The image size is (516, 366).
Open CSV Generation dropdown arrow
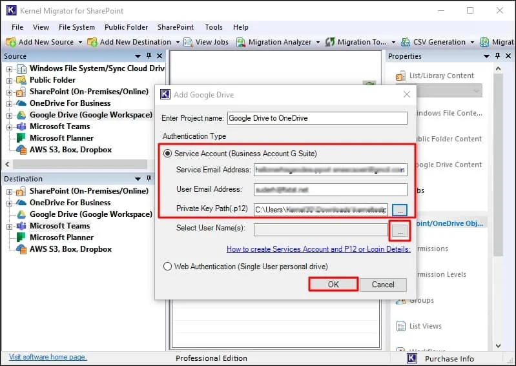pos(472,43)
